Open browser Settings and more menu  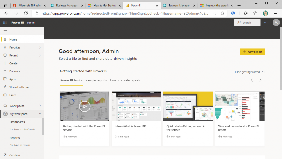[x=275, y=13]
